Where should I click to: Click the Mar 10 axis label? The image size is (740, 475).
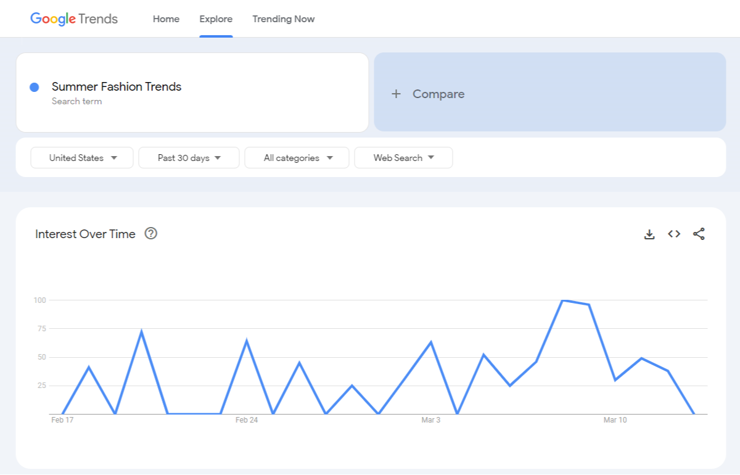[615, 420]
